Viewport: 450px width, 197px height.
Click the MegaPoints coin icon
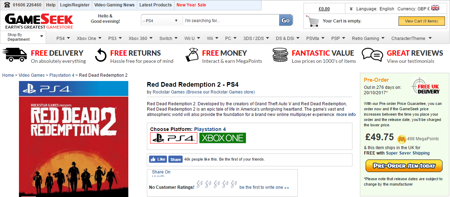click(x=402, y=139)
